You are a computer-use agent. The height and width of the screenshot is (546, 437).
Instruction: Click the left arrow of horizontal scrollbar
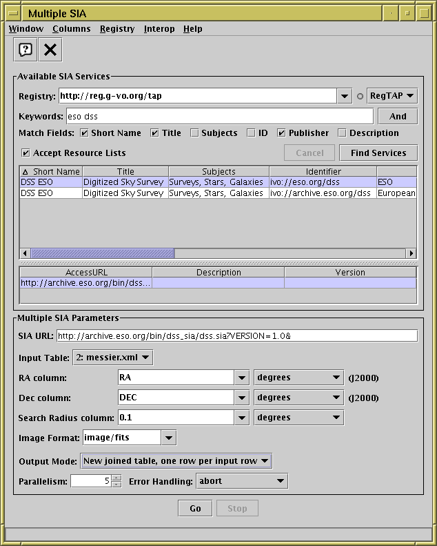tap(26, 253)
